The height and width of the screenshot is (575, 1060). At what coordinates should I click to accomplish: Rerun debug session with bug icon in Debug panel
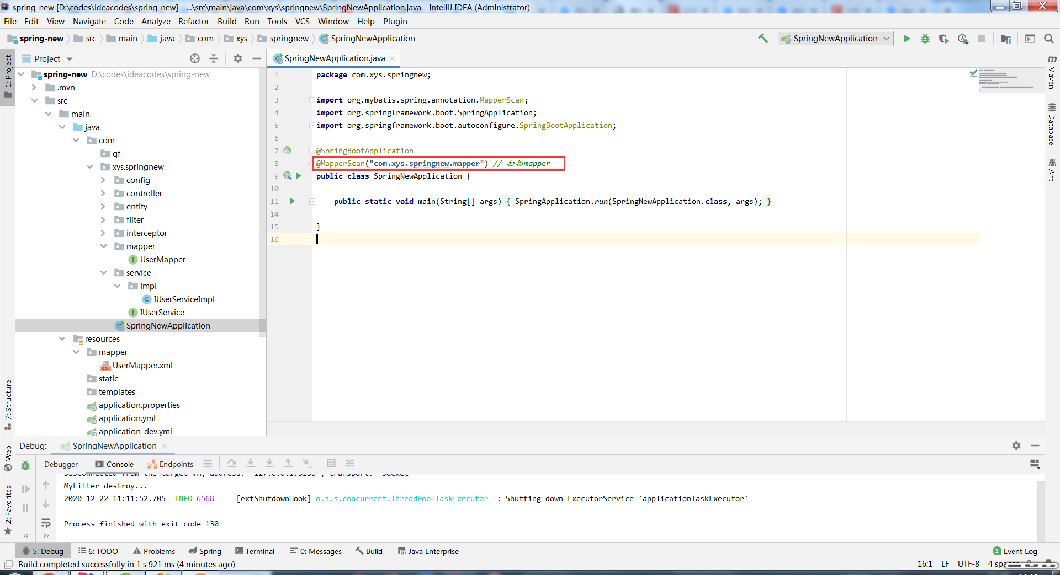click(25, 465)
